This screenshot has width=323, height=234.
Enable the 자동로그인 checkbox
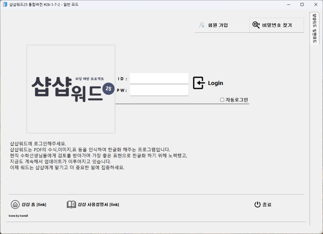[222, 100]
